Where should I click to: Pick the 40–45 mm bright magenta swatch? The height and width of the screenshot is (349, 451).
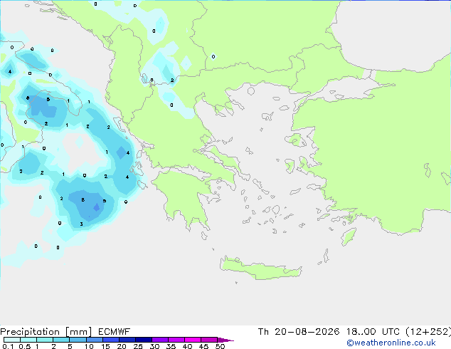[x=193, y=340]
